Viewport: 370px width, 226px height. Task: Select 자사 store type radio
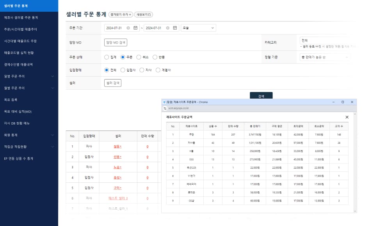[142, 70]
